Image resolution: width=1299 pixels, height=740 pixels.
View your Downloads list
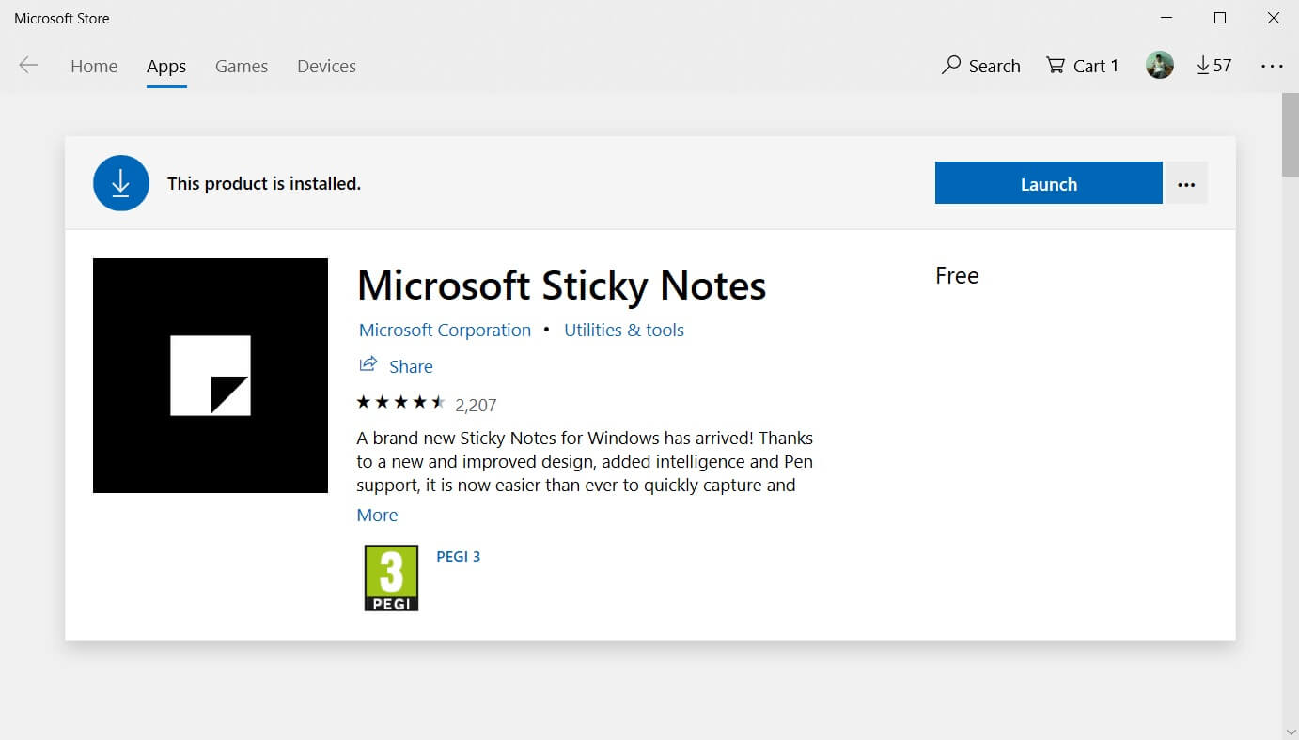coord(1213,66)
